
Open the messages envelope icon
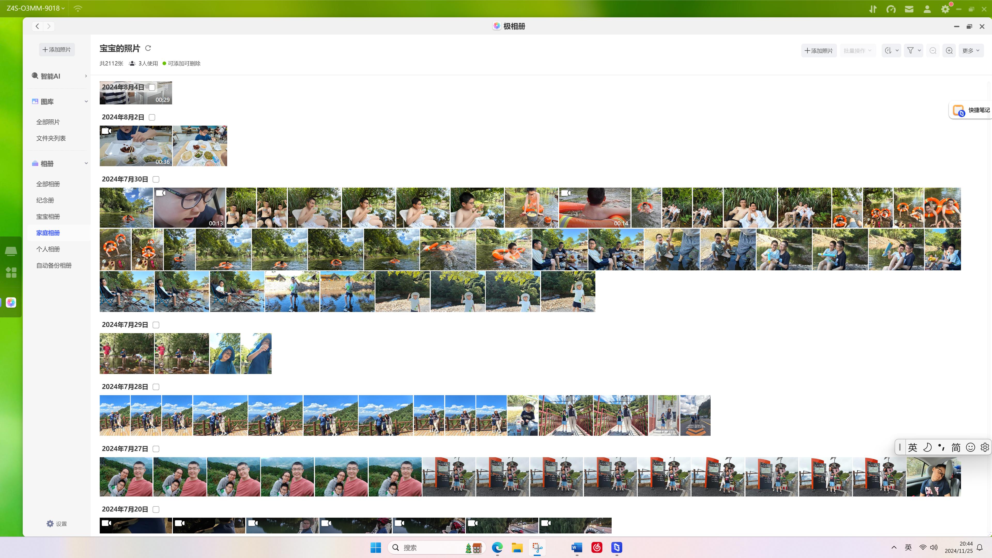(x=909, y=9)
